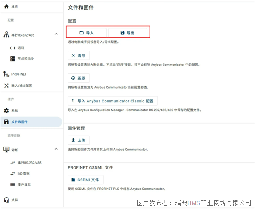Open 串行RS-232/485 configuration entry
This screenshot has width=255, height=209.
pos(23,35)
